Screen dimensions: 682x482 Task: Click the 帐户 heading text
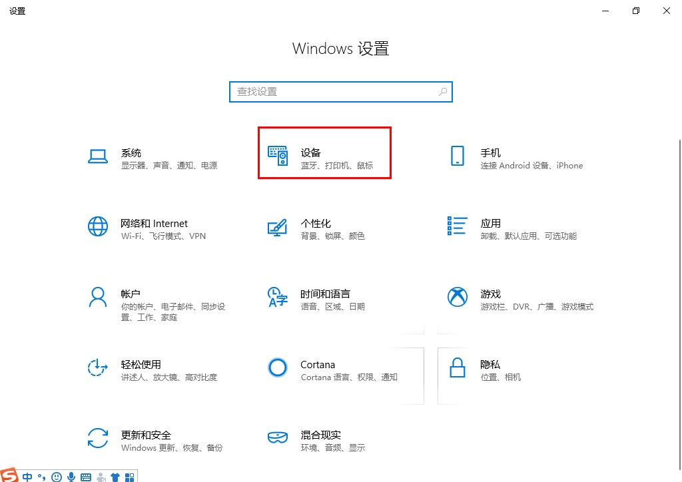131,294
